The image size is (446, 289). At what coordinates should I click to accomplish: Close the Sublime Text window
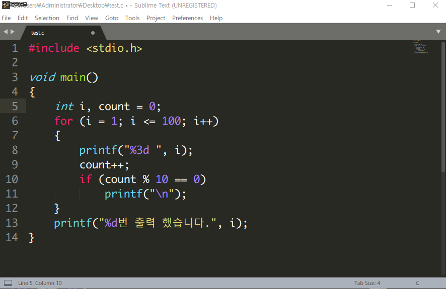coord(435,5)
